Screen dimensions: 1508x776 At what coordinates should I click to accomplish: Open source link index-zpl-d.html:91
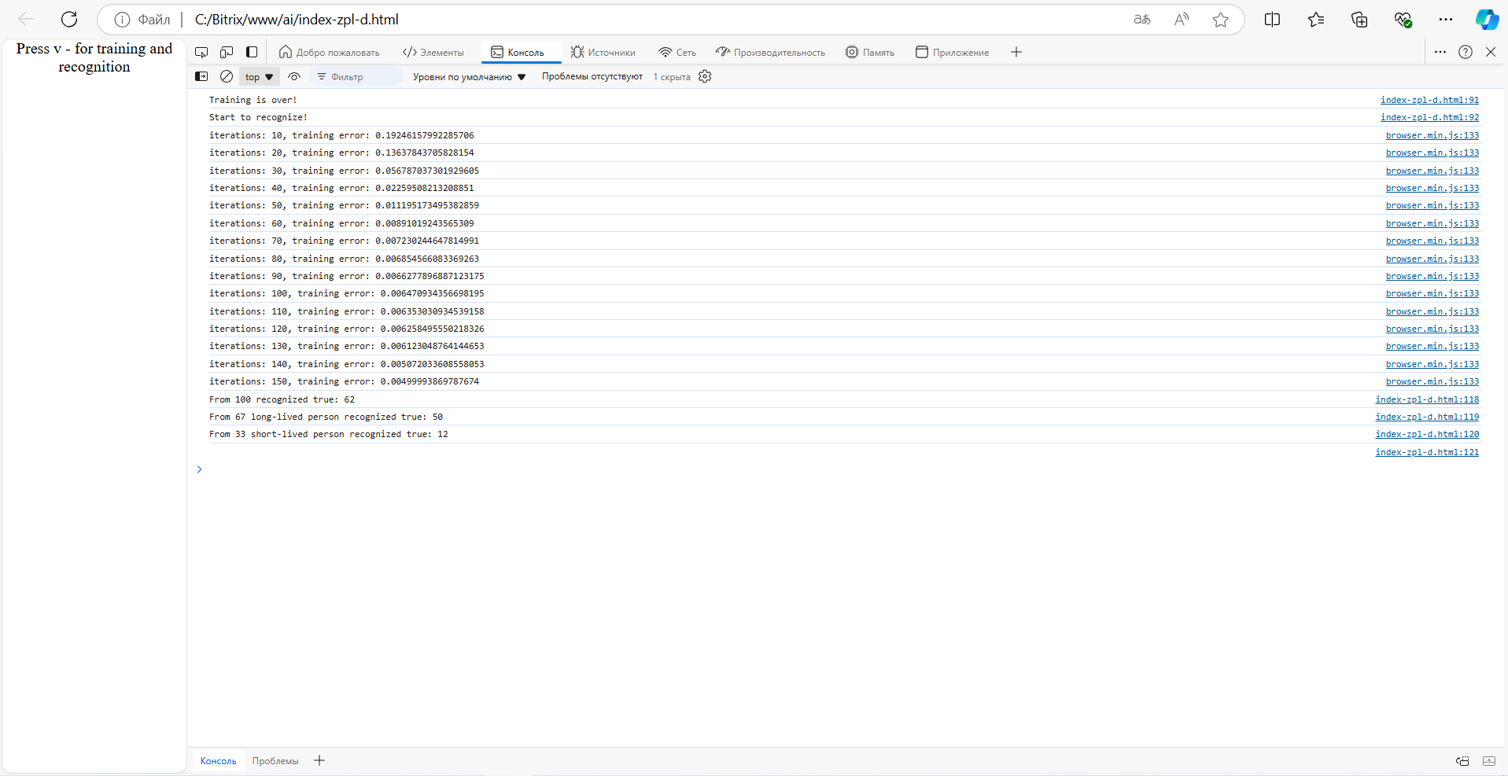pyautogui.click(x=1429, y=100)
